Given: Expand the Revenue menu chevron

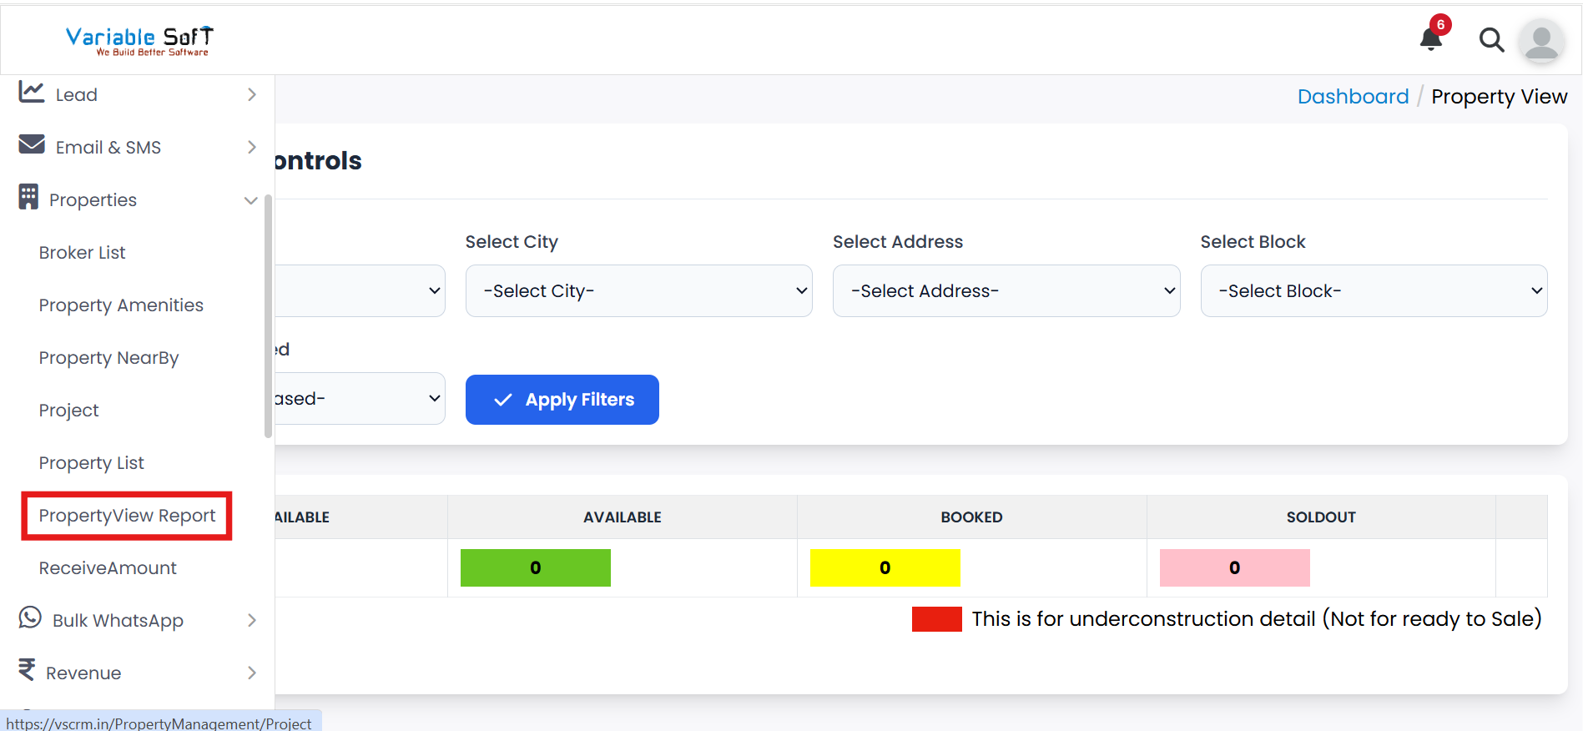Looking at the screenshot, I should coord(252,673).
